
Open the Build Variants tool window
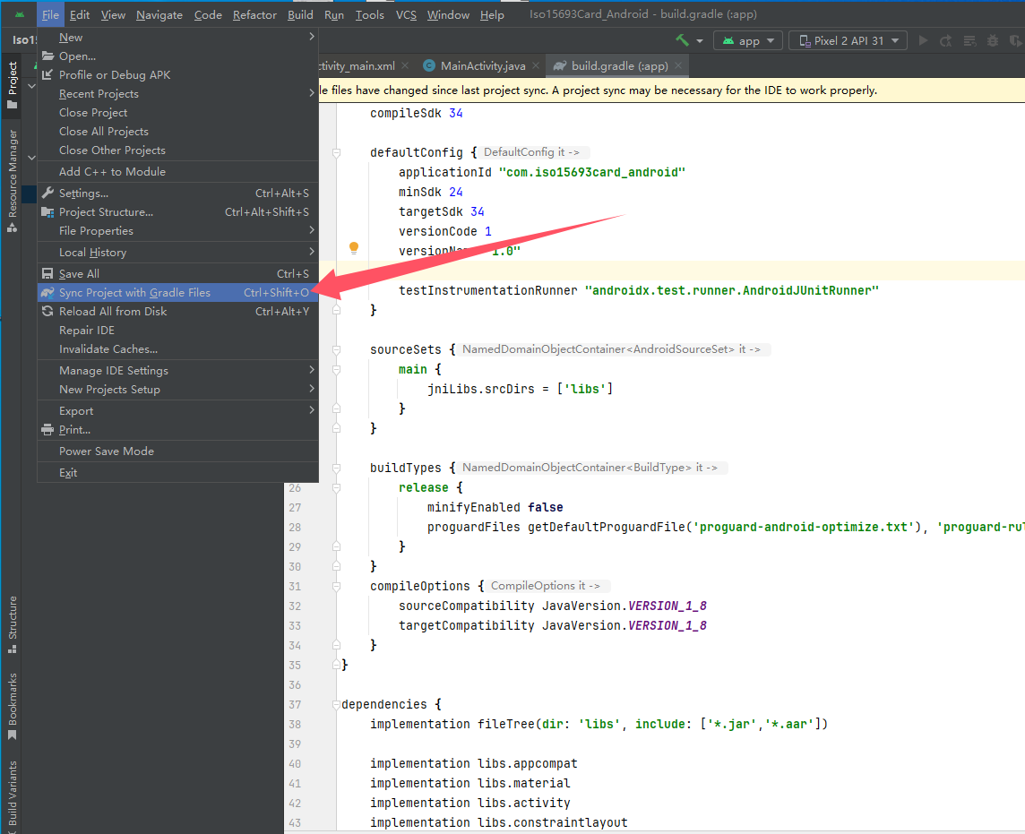coord(12,795)
